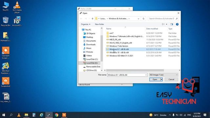Select Win10_1903_V1_English_x64 file
The height and width of the screenshot is (118, 210).
click(120, 43)
